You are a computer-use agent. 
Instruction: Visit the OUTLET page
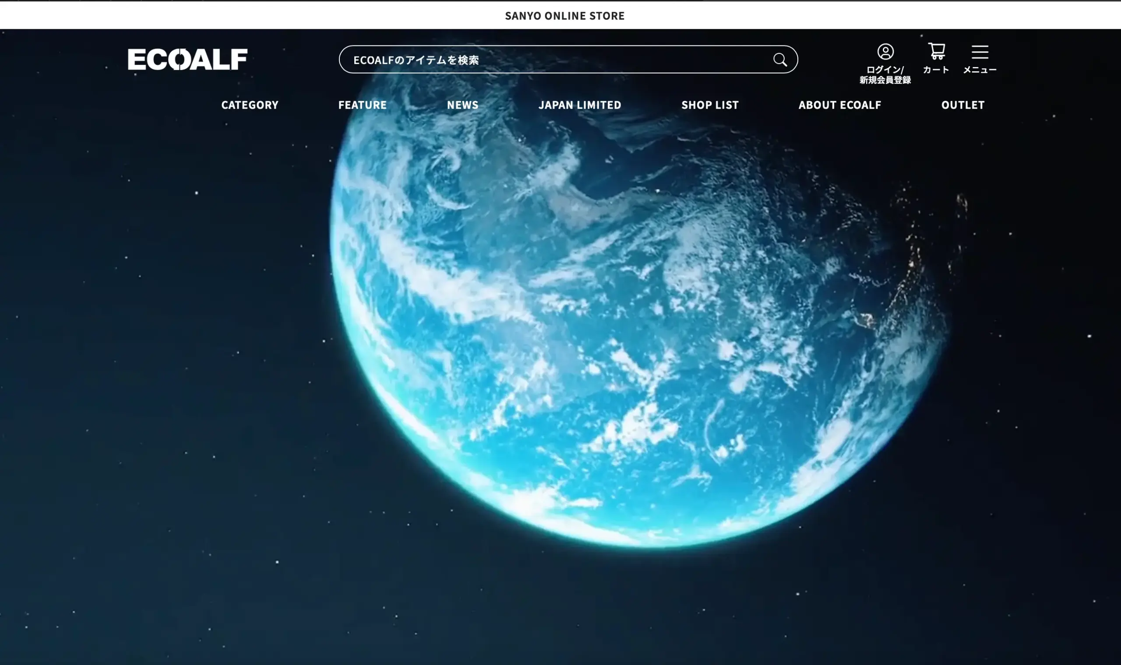tap(963, 105)
